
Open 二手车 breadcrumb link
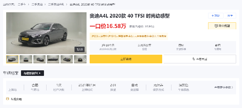[x=22, y=4]
